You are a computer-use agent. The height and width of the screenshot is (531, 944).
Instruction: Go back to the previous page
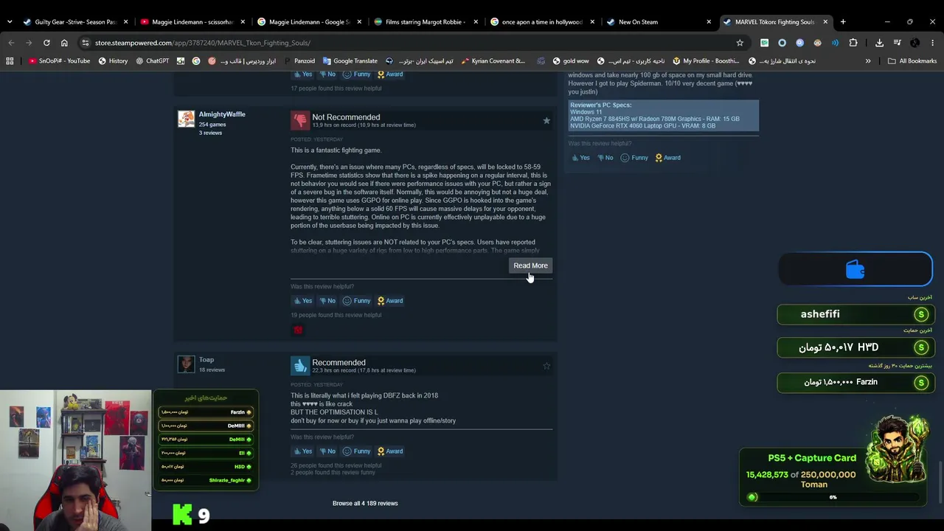point(11,43)
